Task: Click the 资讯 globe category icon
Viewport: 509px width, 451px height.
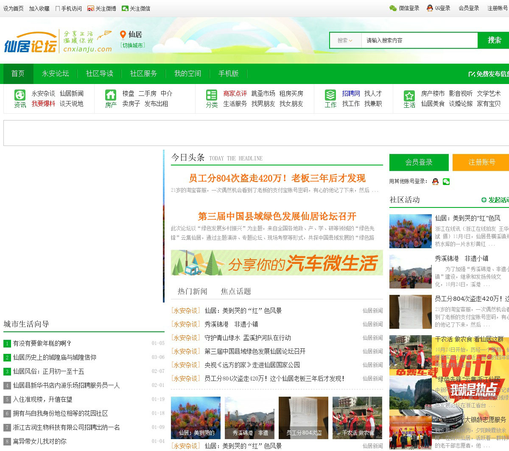Action: coord(20,95)
